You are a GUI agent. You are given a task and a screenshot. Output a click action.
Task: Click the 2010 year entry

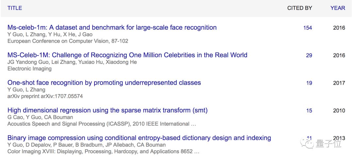339,111
